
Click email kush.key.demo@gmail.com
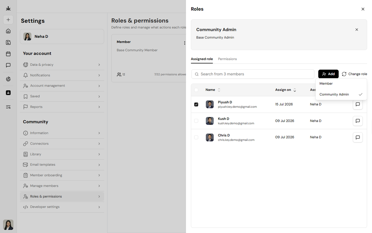click(236, 123)
